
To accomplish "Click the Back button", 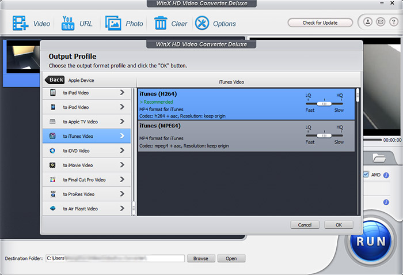I will coord(55,80).
